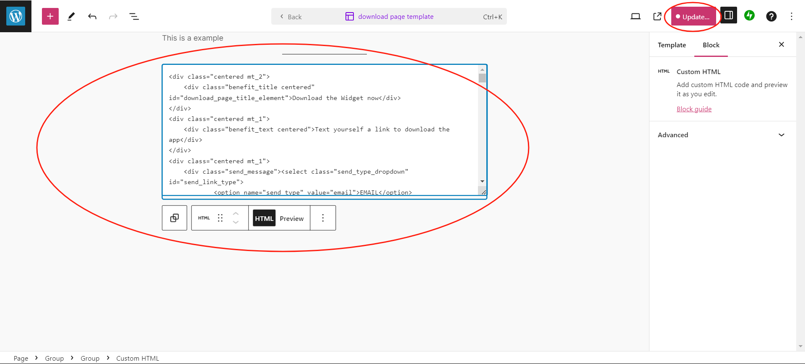Open the editor options three-dot menu
Viewport: 805px width, 364px height.
pyautogui.click(x=792, y=16)
